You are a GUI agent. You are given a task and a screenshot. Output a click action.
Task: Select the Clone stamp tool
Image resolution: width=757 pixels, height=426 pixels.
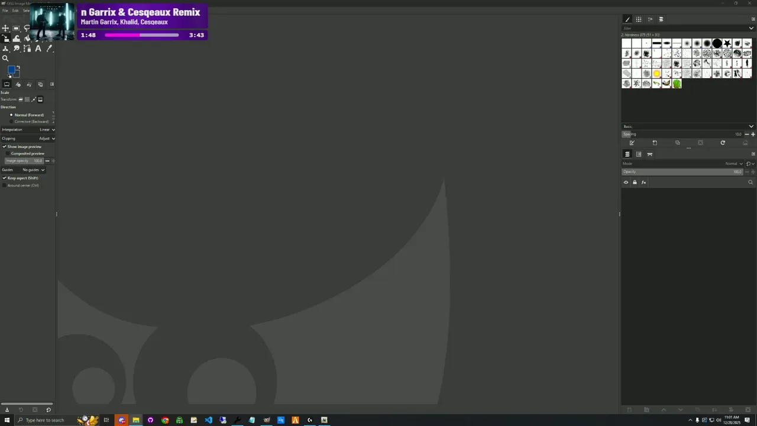click(x=5, y=49)
